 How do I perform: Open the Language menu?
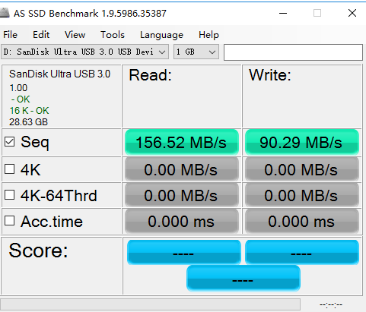tap(161, 35)
